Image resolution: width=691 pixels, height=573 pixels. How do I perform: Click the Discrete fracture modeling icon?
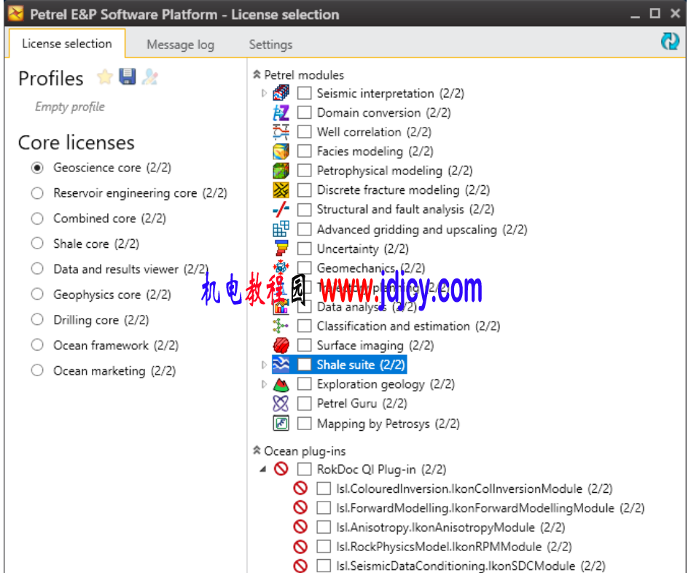281,190
